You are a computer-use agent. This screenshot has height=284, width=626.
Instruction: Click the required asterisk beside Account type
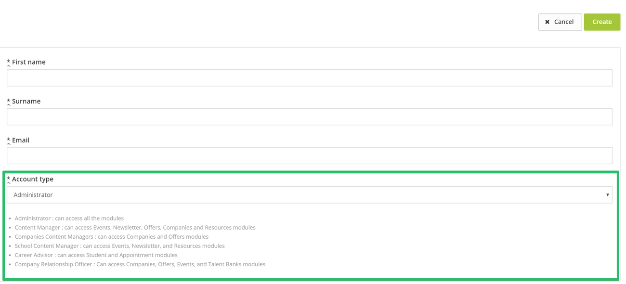coord(9,179)
